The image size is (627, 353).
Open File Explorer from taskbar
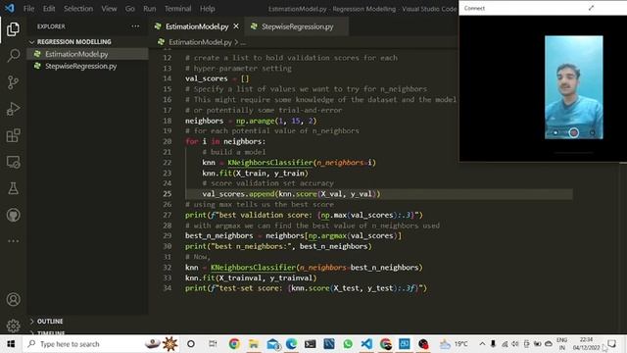(x=254, y=344)
